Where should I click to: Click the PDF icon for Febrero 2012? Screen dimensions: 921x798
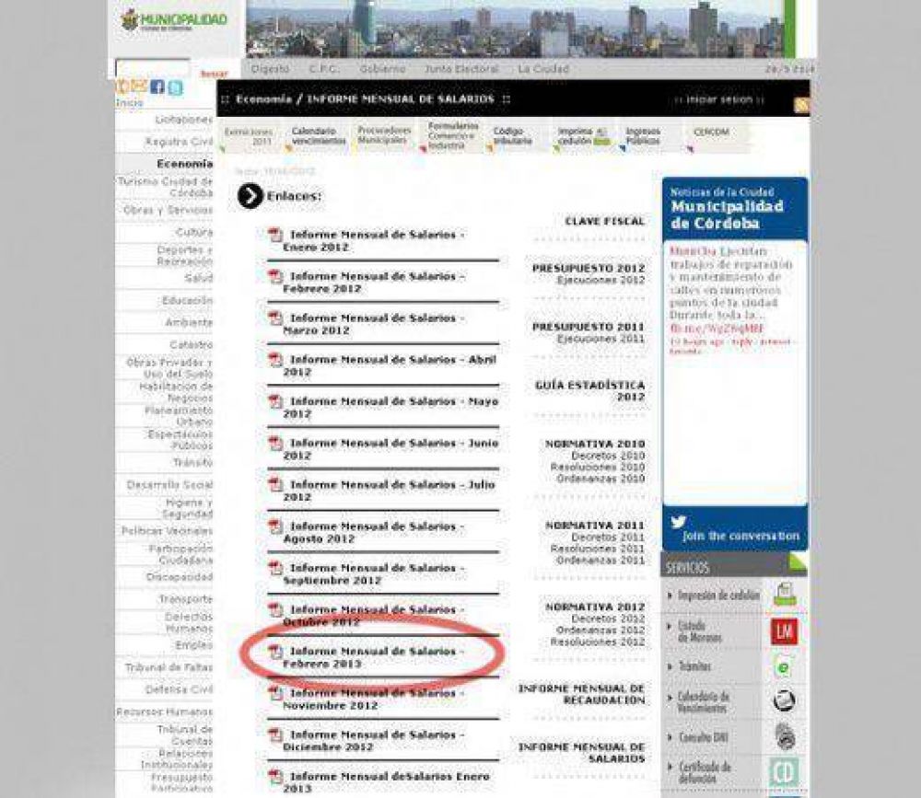point(275,276)
